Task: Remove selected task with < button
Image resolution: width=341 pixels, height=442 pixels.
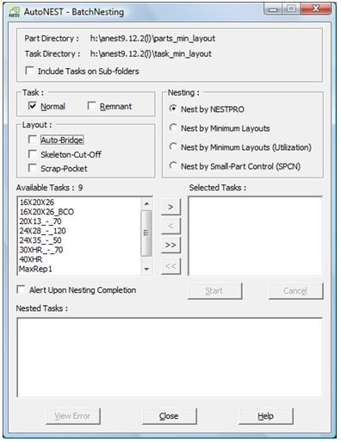Action: pos(170,226)
